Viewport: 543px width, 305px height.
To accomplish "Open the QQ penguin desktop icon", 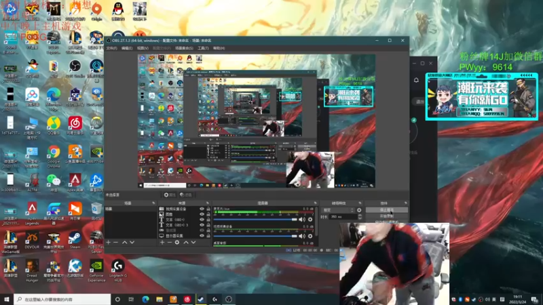I will tap(118, 11).
